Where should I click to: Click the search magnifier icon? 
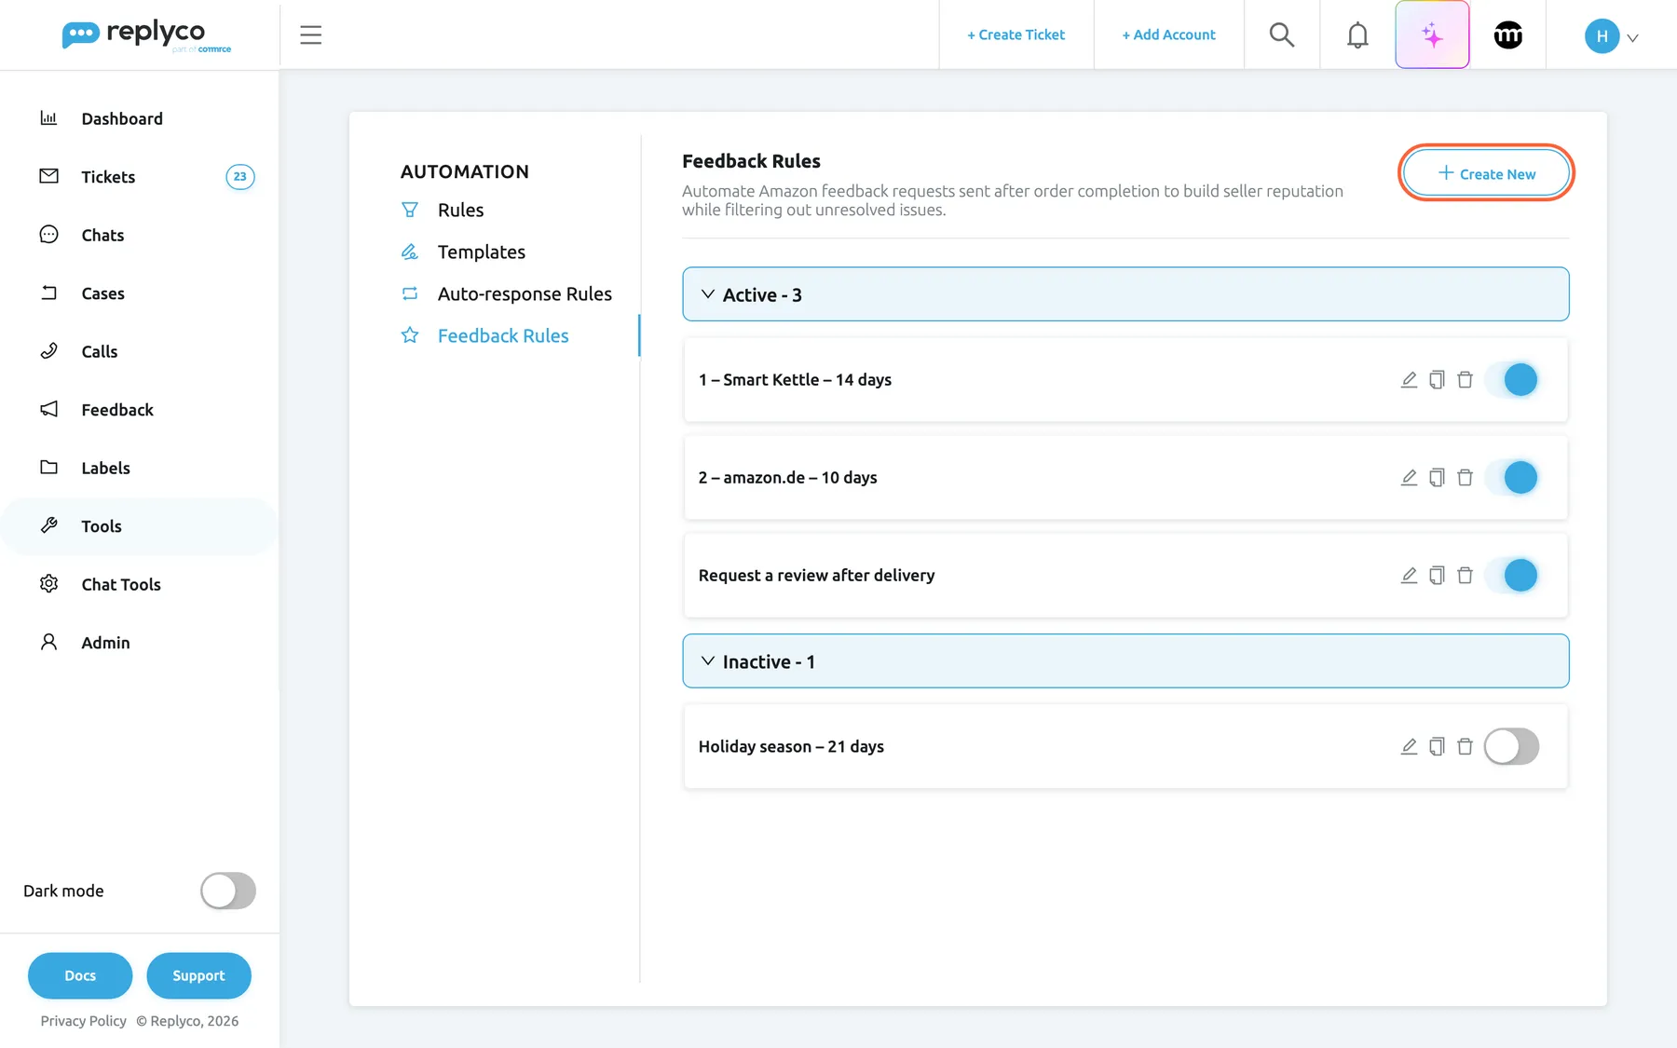(x=1282, y=35)
